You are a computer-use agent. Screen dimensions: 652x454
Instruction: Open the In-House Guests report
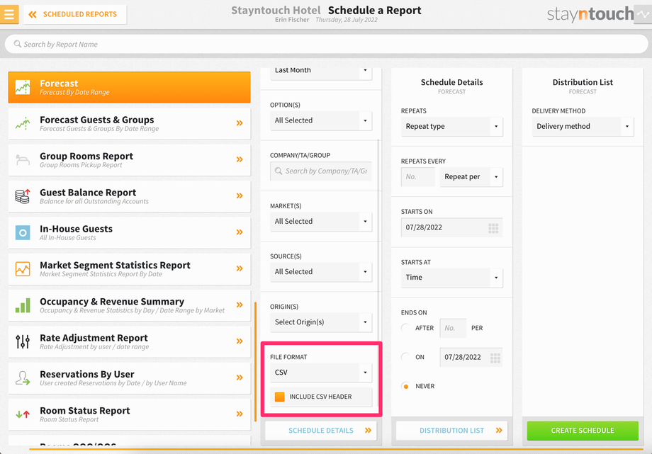click(129, 232)
